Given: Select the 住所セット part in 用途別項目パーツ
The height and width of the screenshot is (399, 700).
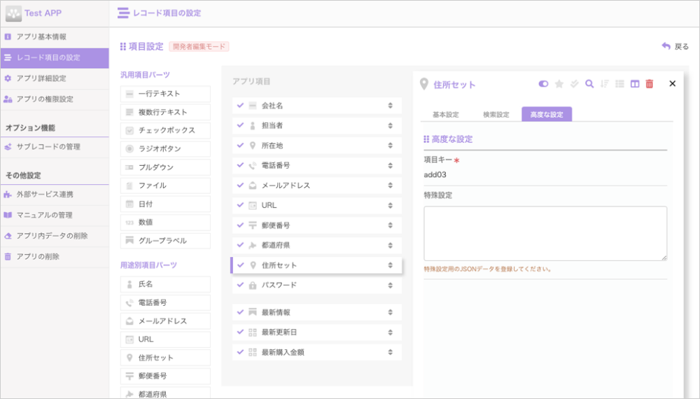Looking at the screenshot, I should [x=165, y=358].
